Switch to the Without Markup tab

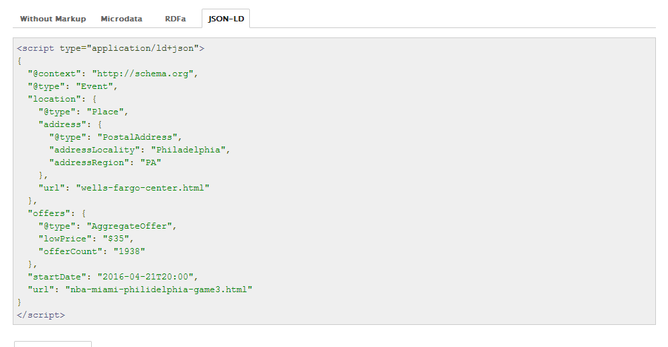[53, 19]
